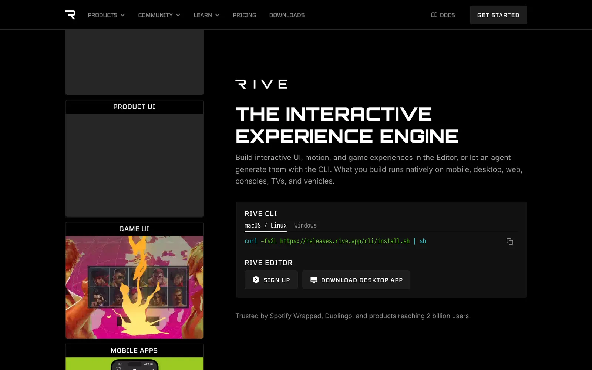
Task: Click the Sign Up button
Action: point(271,280)
